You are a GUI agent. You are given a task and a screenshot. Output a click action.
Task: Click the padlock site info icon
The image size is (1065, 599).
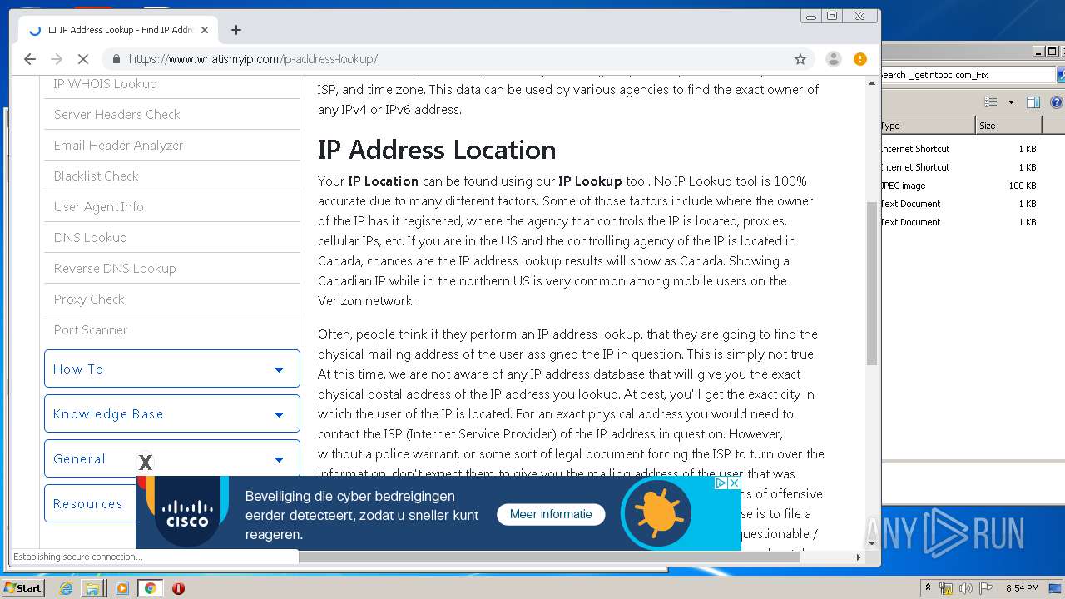pos(116,59)
